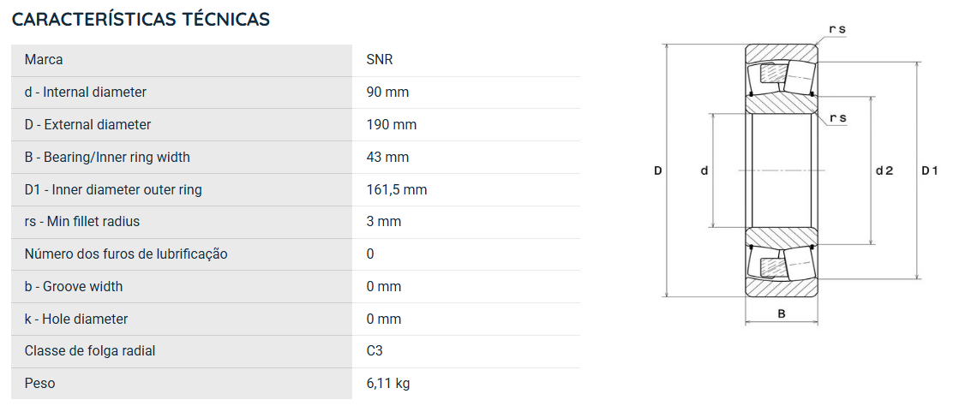
Task: Select the D - External diameter label
Action: (87, 125)
